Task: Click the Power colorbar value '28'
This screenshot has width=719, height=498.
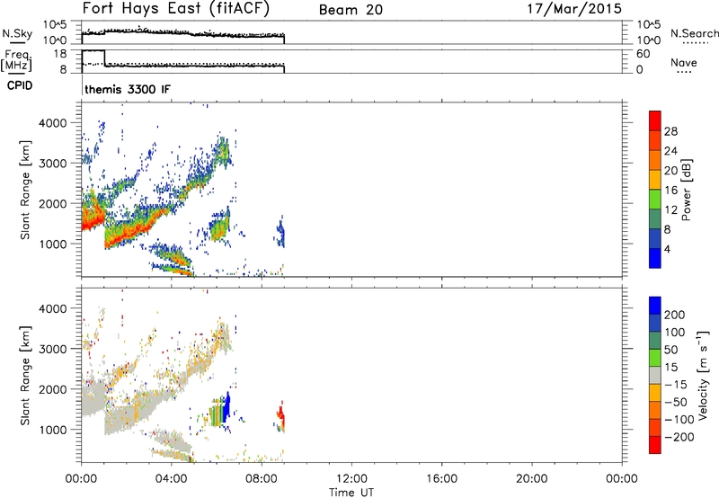Action: point(670,131)
